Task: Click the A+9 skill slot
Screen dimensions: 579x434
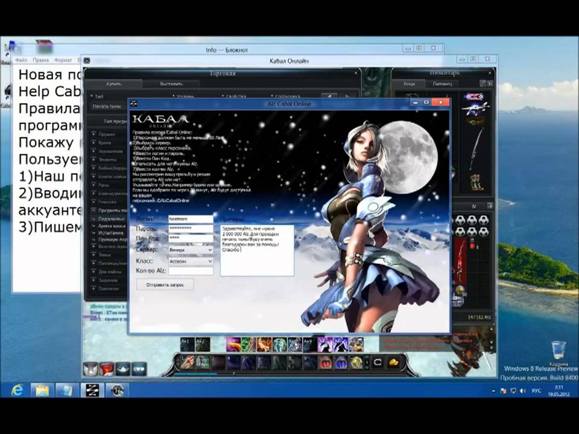Action: [309, 344]
